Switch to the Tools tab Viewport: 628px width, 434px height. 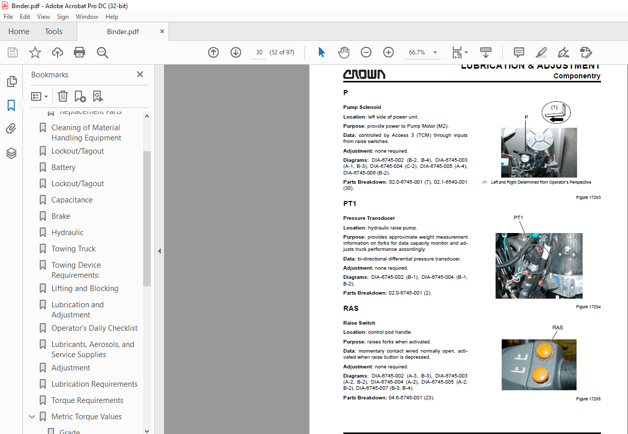pyautogui.click(x=53, y=31)
